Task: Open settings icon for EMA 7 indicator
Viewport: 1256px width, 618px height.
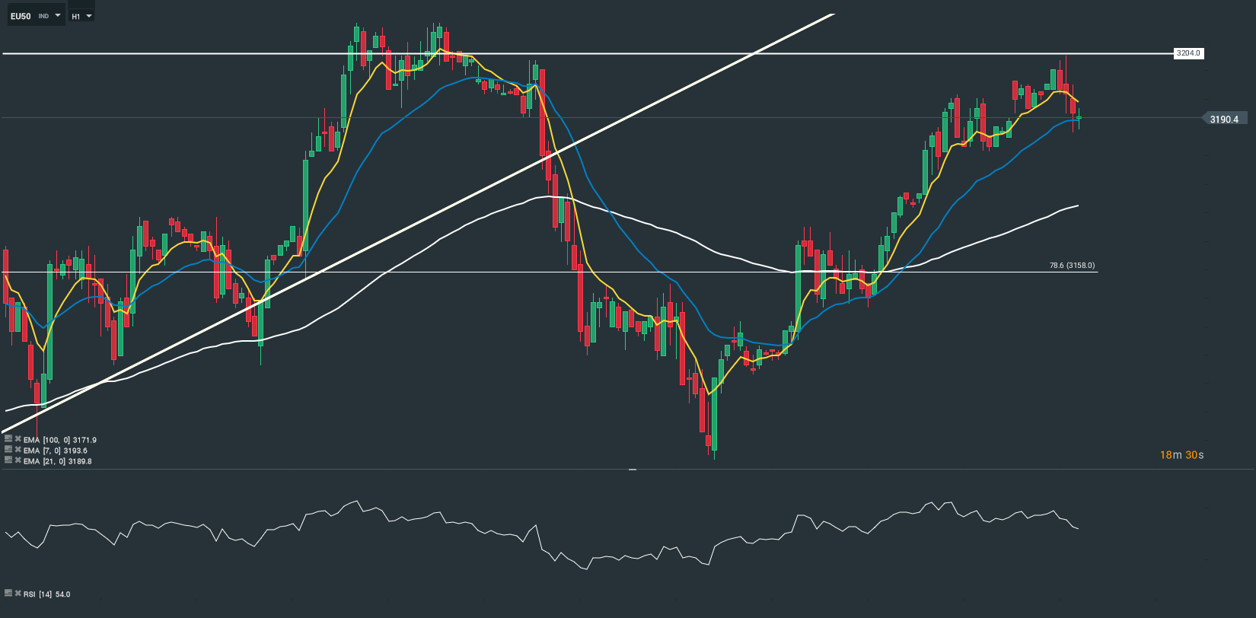Action: [8, 450]
